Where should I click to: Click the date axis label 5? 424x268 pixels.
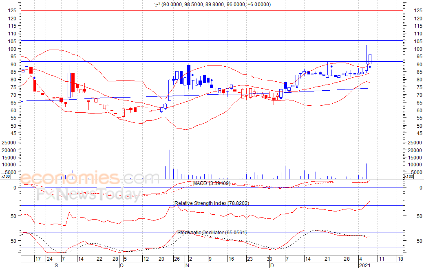125,259
